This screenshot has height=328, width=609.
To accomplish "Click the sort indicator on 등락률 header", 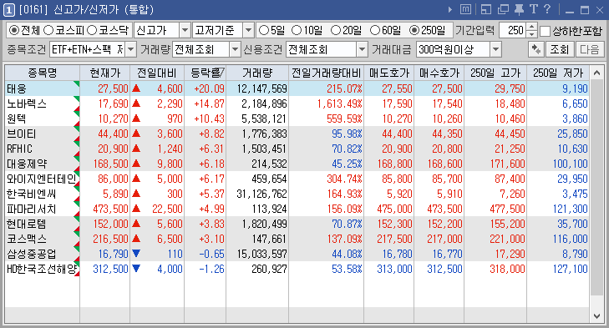I will 220,73.
